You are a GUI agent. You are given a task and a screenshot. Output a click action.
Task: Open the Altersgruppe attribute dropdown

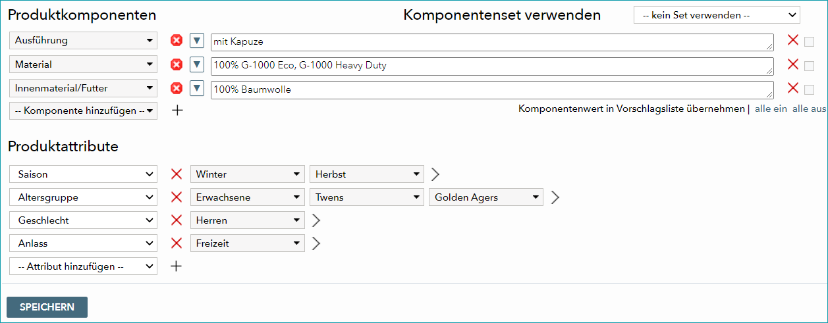point(83,197)
